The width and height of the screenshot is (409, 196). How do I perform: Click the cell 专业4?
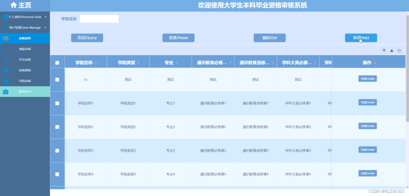(170, 174)
